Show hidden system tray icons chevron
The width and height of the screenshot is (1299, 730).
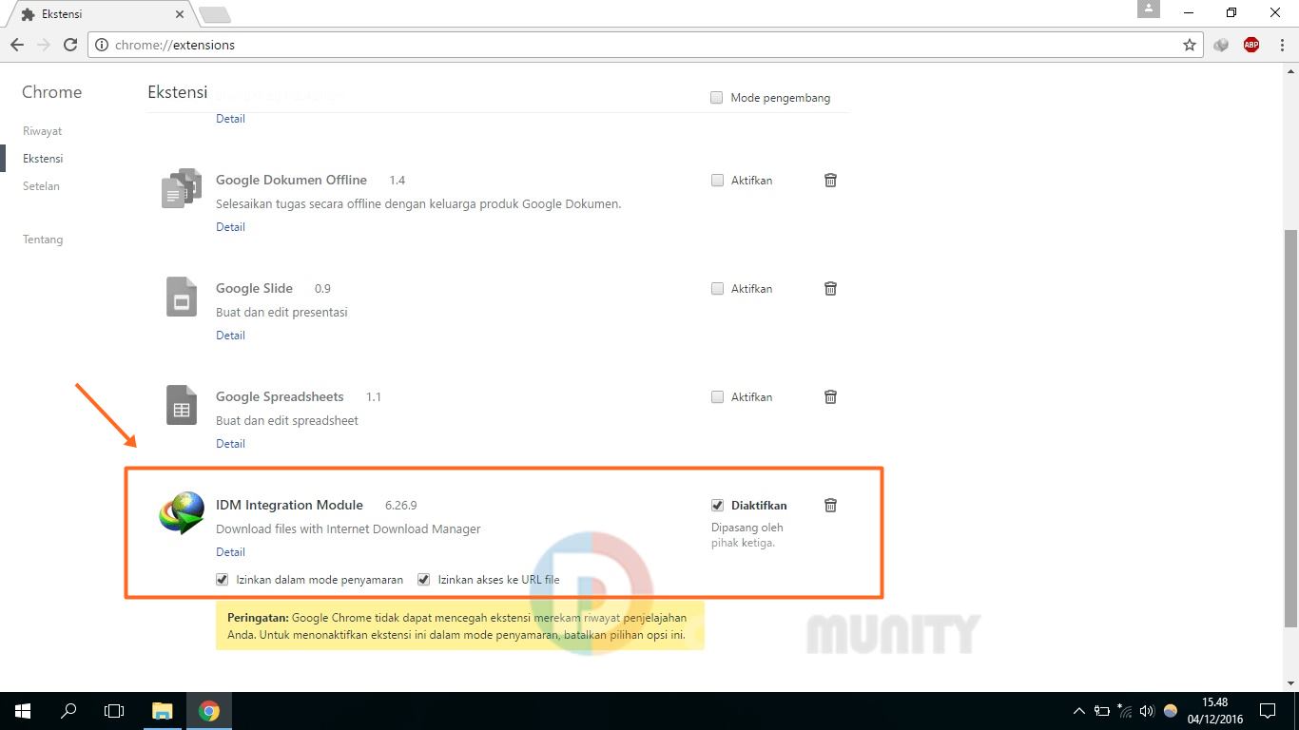[x=1078, y=711]
